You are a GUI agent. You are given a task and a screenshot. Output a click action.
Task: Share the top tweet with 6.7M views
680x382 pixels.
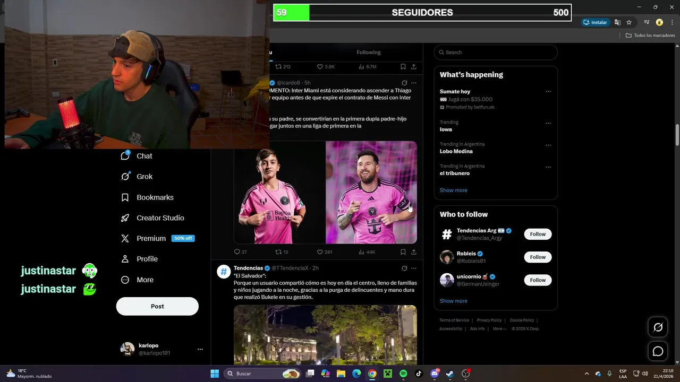414,67
